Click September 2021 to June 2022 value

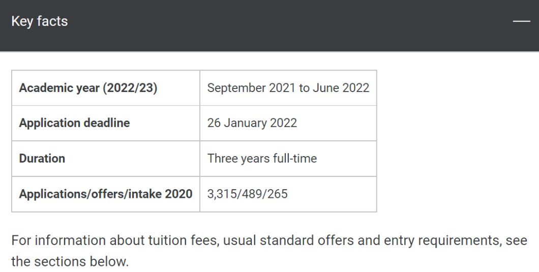[288, 88]
